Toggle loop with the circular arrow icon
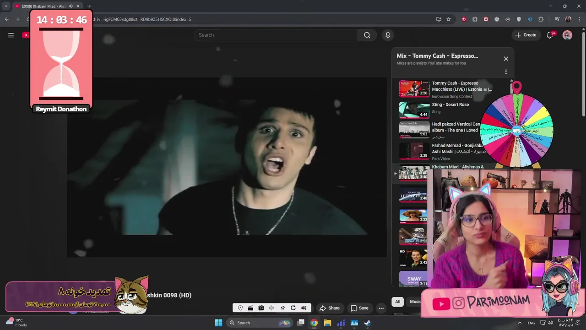The height and width of the screenshot is (330, 586). click(293, 308)
